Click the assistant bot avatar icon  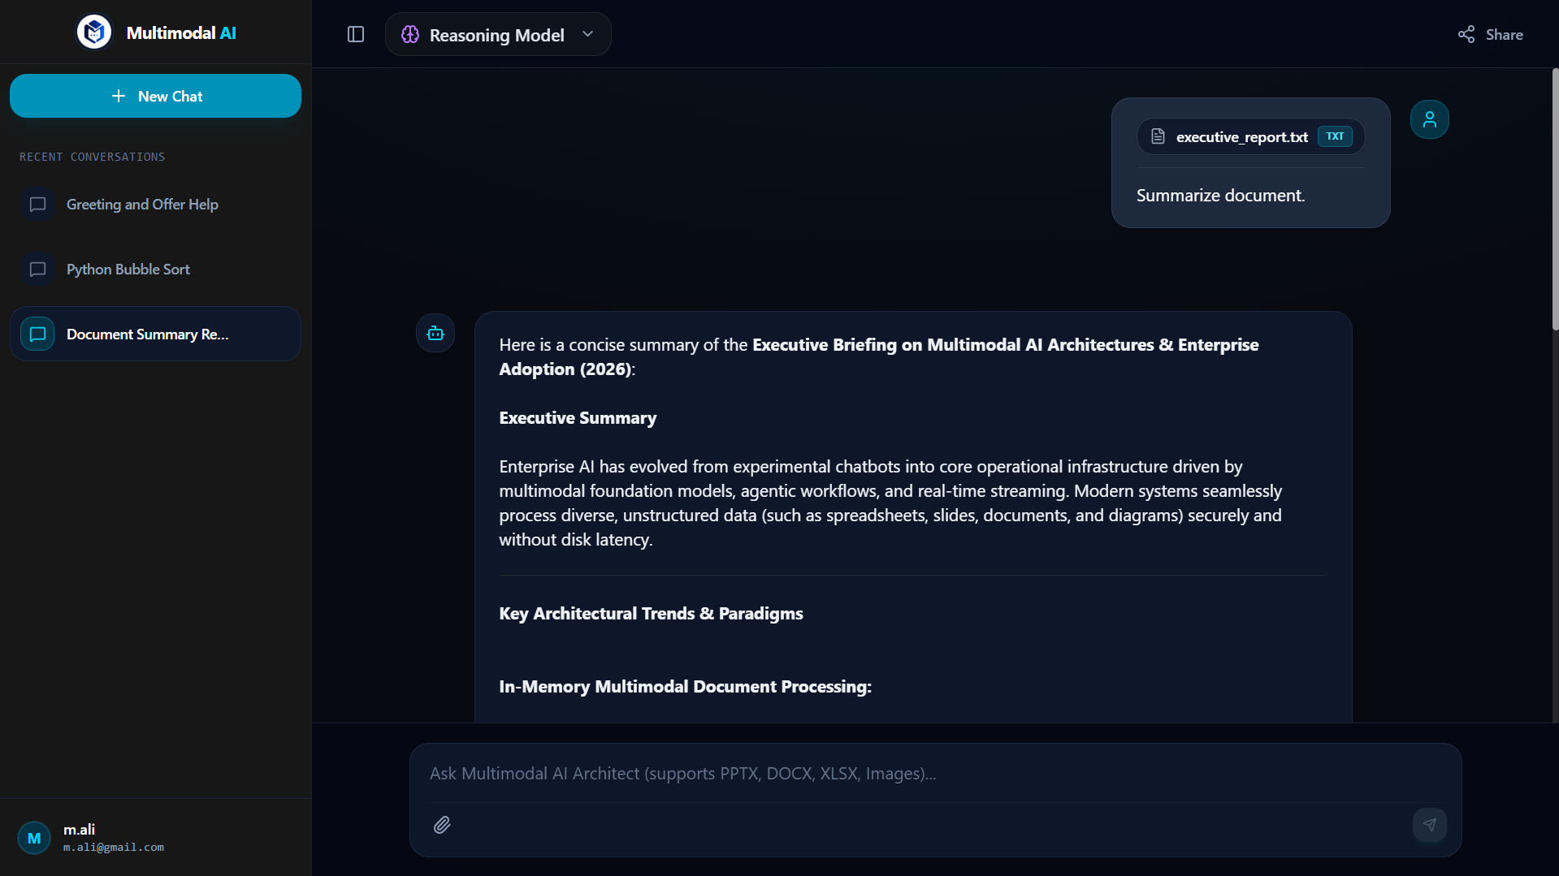pos(435,333)
